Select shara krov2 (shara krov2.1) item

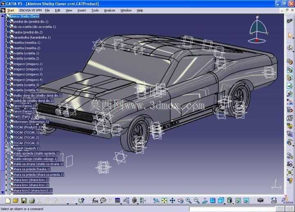(x=33, y=191)
